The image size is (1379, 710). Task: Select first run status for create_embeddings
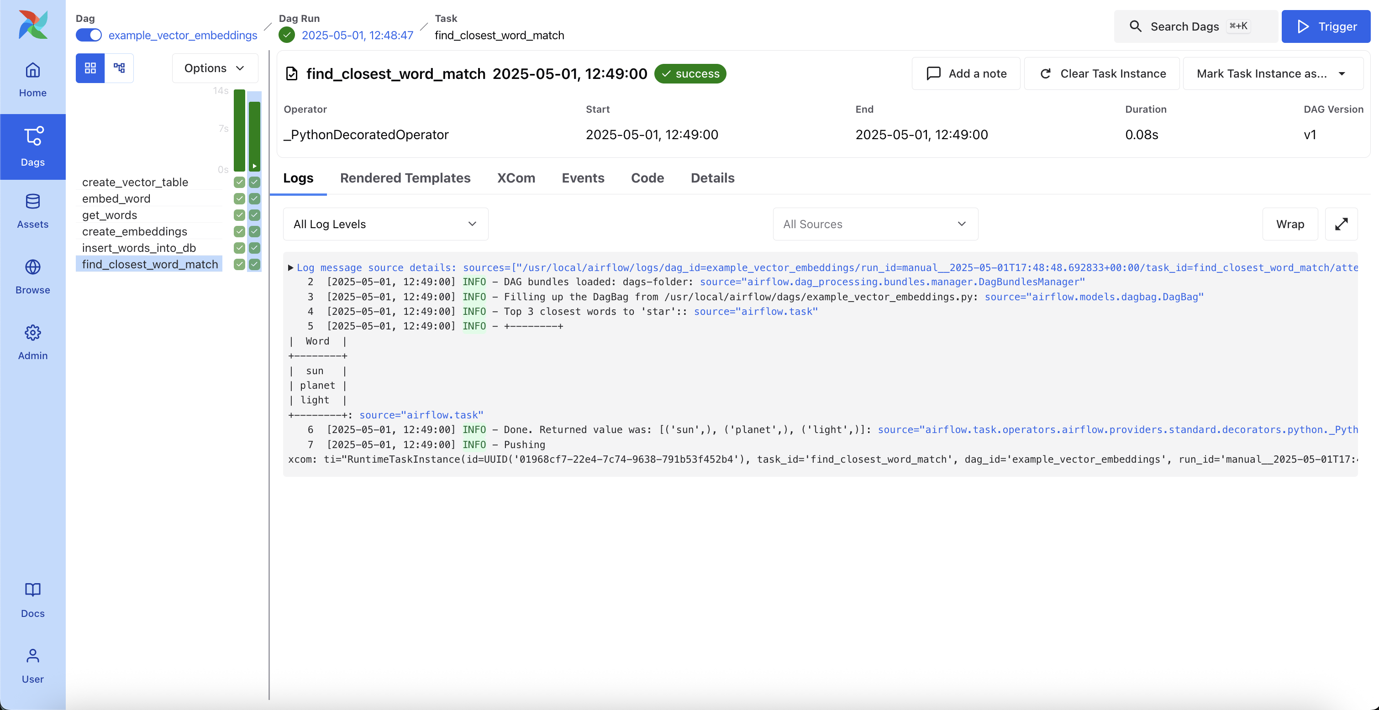[x=239, y=231]
